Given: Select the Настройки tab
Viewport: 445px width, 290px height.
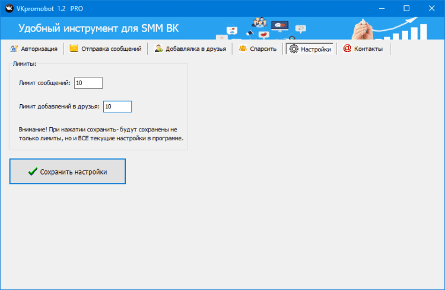Looking at the screenshot, I should point(310,49).
